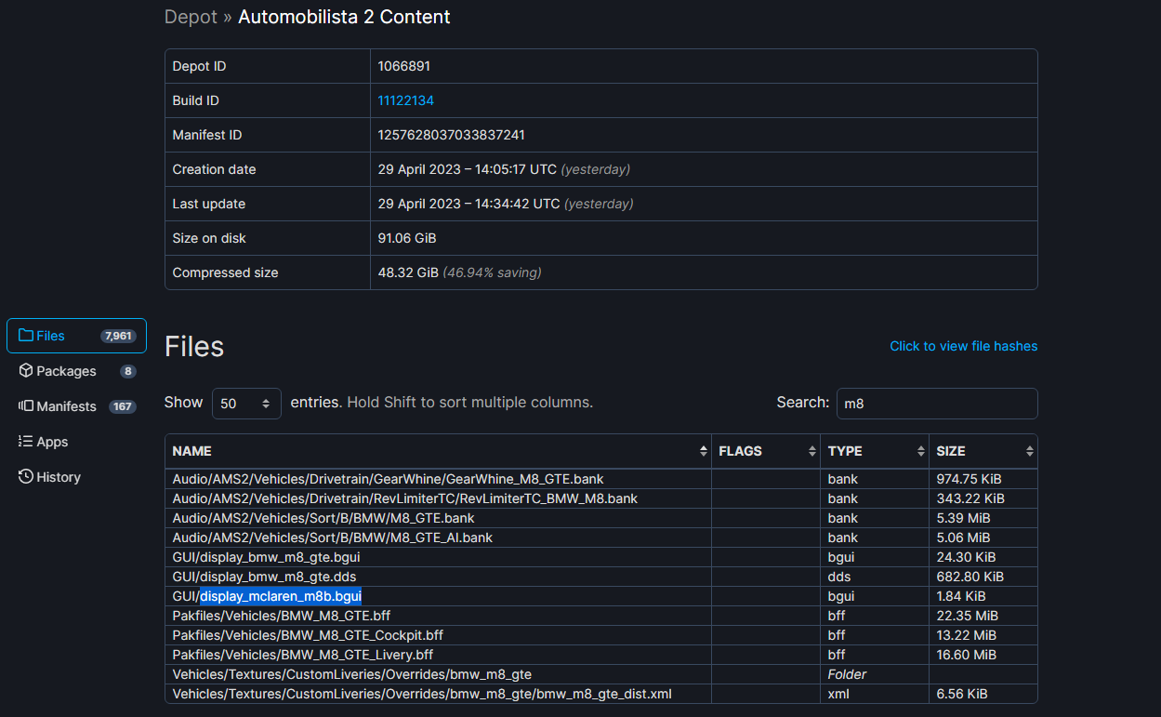Click the Manifest ID value 1257628037033837241

[451, 135]
